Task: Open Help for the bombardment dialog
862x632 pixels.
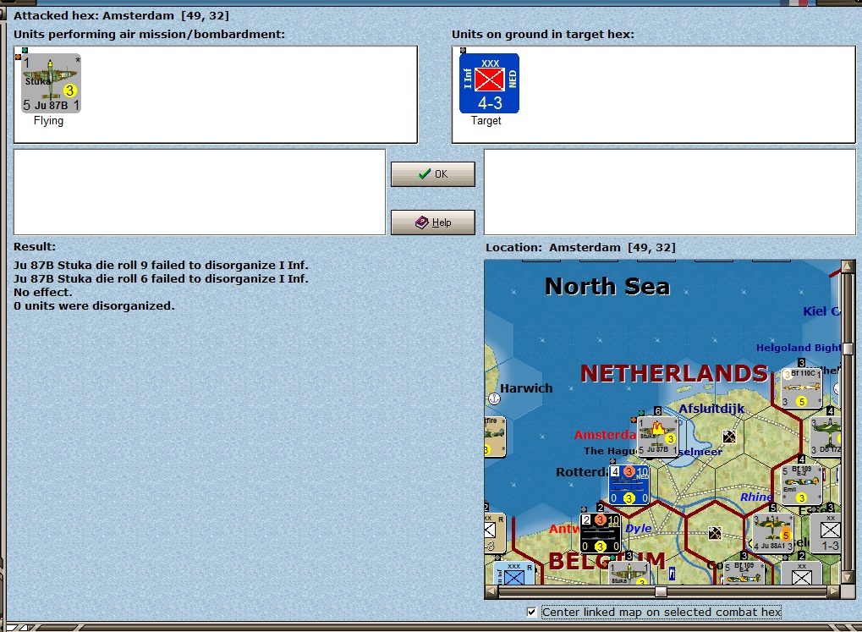Action: 432,223
